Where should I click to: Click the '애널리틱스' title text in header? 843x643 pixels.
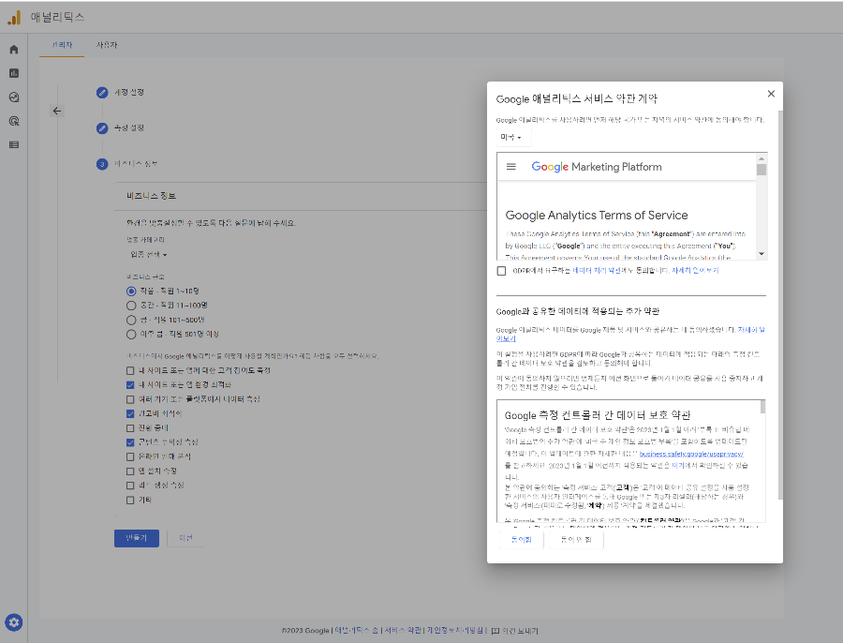(x=57, y=17)
